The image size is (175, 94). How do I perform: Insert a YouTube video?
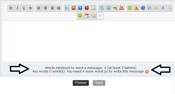tap(121, 8)
